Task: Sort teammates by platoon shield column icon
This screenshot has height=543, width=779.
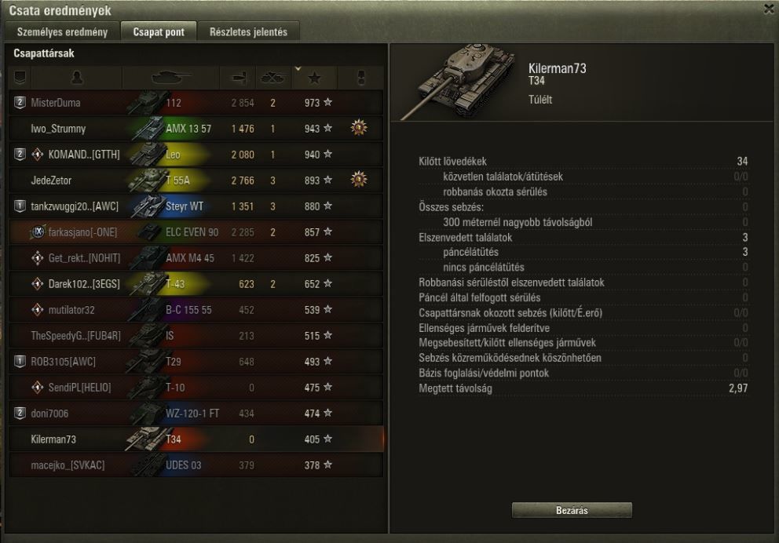Action: 20,77
